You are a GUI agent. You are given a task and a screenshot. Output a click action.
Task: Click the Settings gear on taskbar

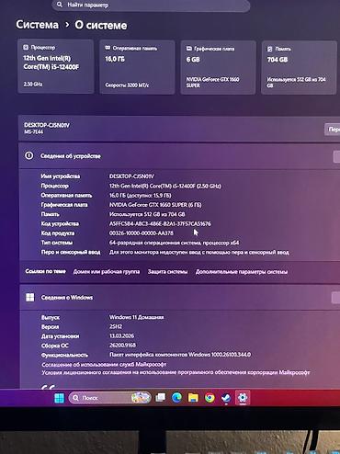243,398
